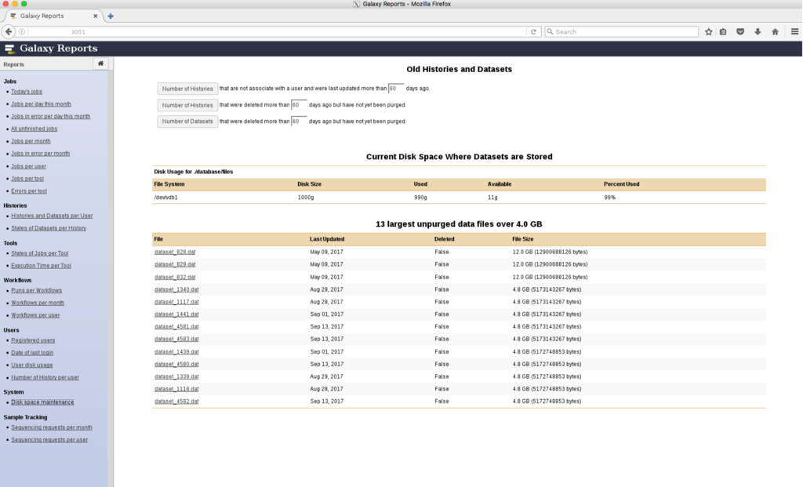Screen dimensions: 803x487
Task: Open Jobs in error per day this month
Action: 51,116
